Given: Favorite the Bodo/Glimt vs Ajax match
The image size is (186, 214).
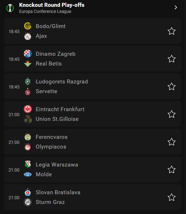Looking at the screenshot, I should click(171, 31).
